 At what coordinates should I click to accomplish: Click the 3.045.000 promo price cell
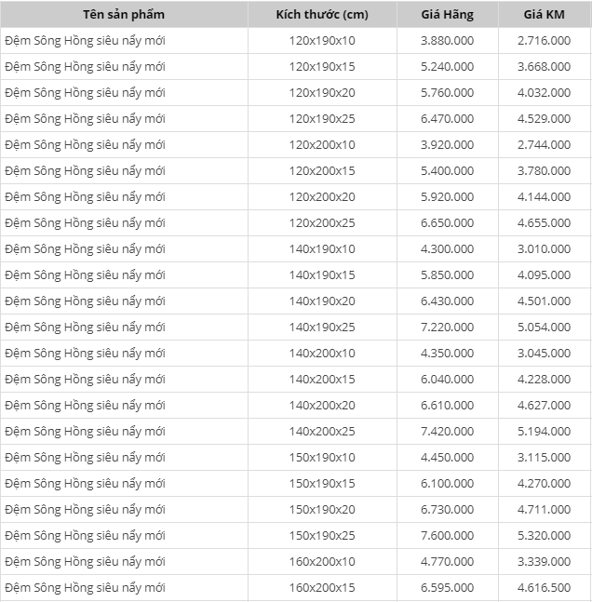click(545, 354)
